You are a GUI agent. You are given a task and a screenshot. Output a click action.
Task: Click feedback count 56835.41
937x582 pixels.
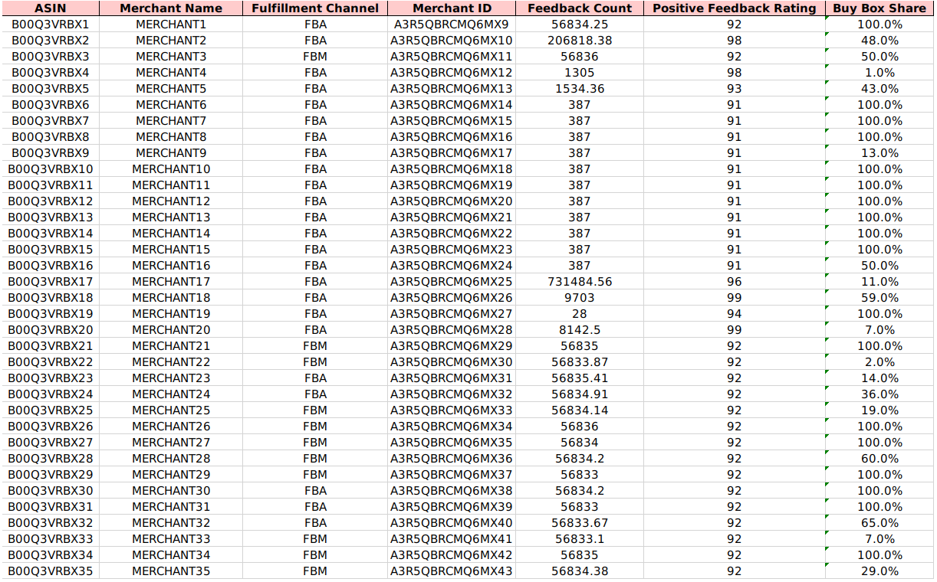coord(580,378)
